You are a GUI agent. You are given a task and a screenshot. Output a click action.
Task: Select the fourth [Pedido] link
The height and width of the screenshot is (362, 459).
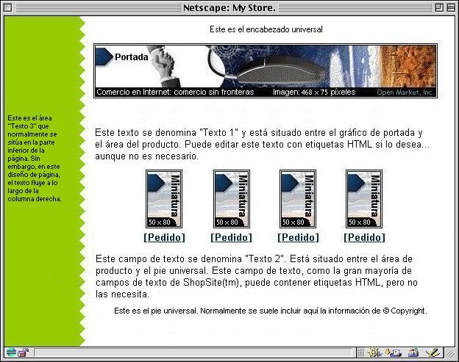click(x=364, y=237)
